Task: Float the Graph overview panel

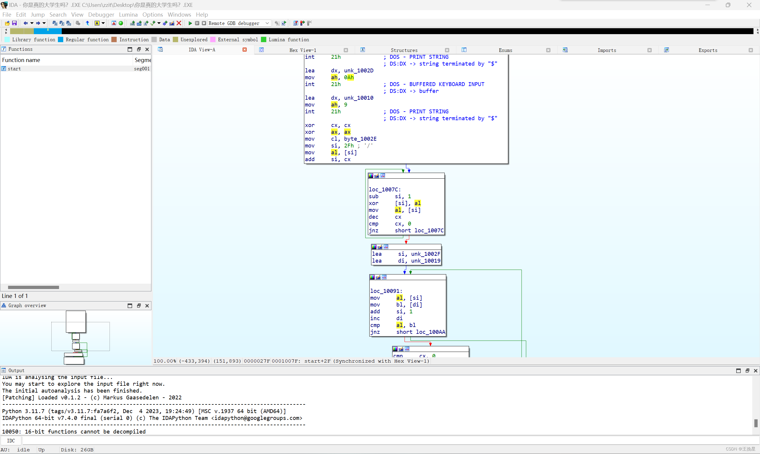Action: pyautogui.click(x=139, y=306)
